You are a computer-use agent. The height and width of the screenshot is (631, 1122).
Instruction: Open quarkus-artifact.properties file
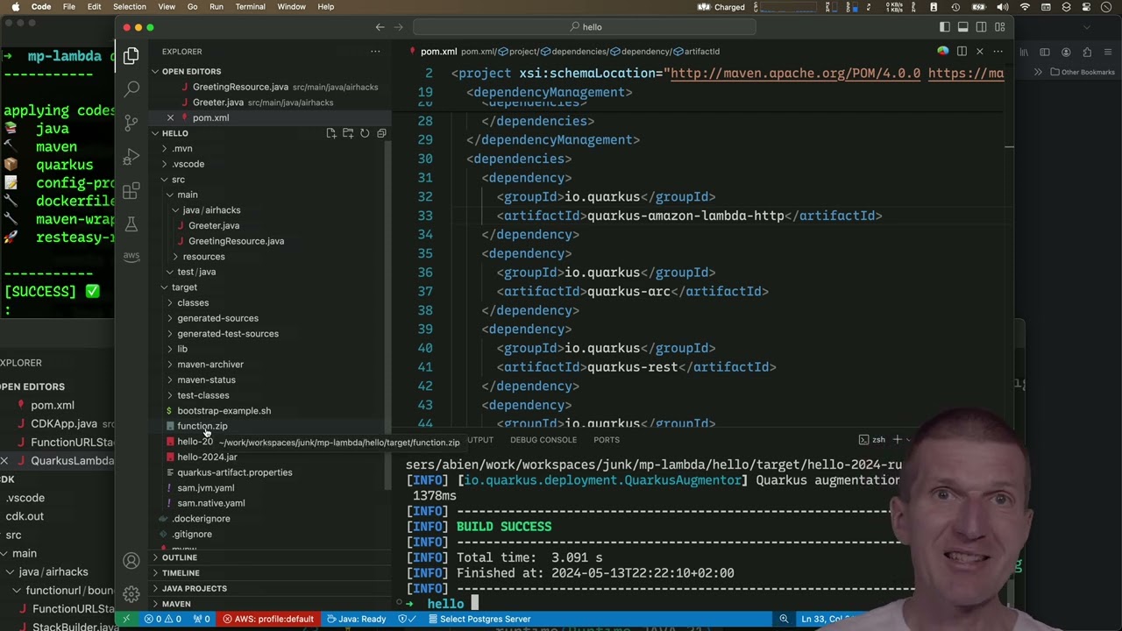234,472
